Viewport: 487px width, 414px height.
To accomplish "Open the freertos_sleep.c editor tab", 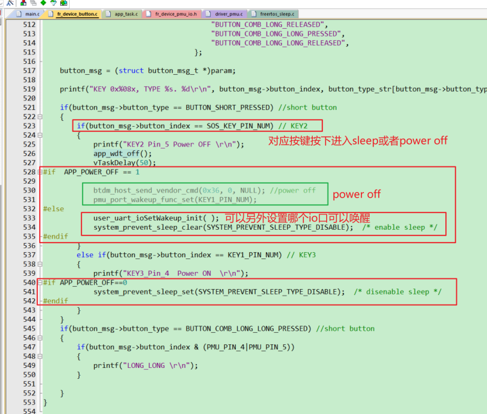I will [277, 13].
